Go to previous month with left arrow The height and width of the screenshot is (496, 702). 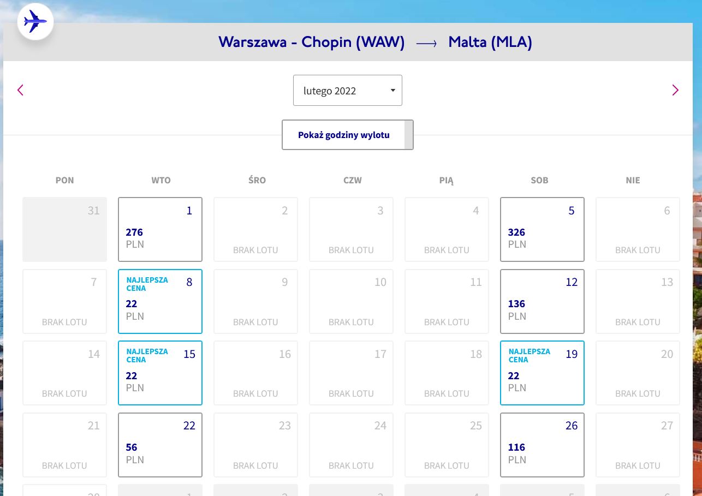pyautogui.click(x=20, y=90)
